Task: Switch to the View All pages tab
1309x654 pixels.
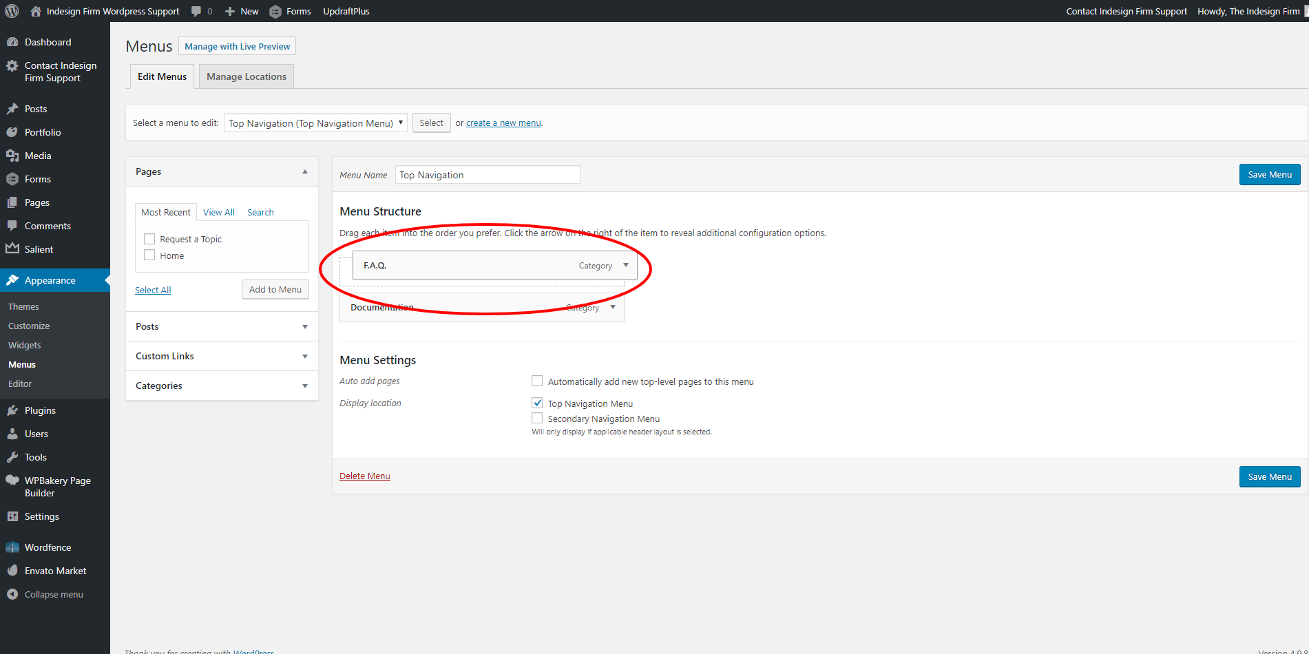Action: point(218,212)
